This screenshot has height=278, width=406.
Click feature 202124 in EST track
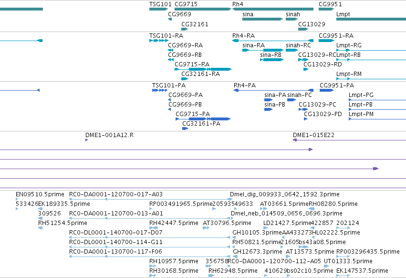tap(343, 228)
